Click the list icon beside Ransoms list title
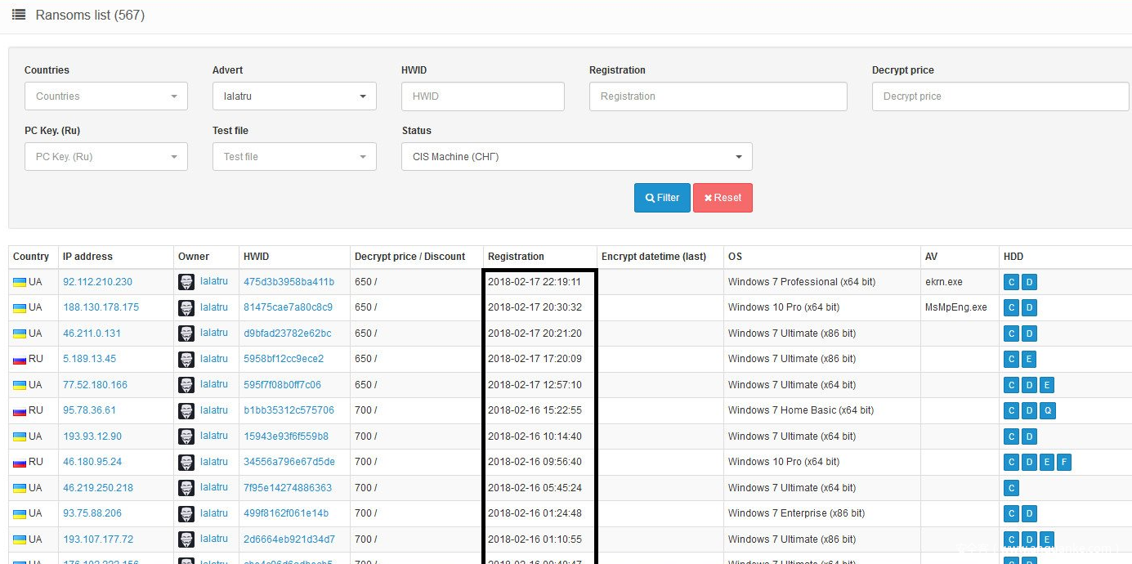Screen dimensions: 1132x564 coord(18,15)
